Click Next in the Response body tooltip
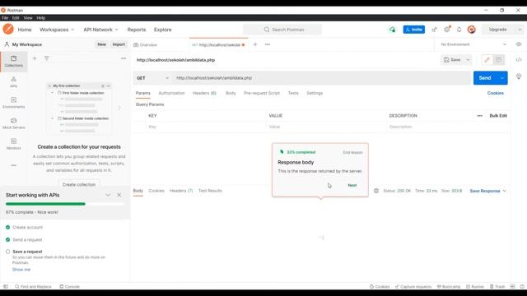The image size is (527, 296). tap(352, 185)
